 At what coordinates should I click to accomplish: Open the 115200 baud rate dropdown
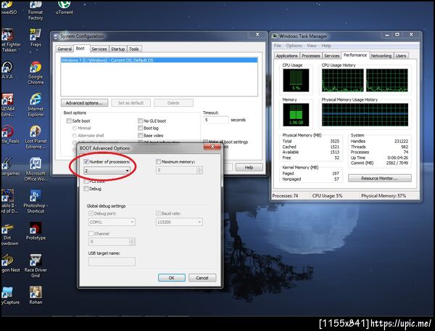179,222
